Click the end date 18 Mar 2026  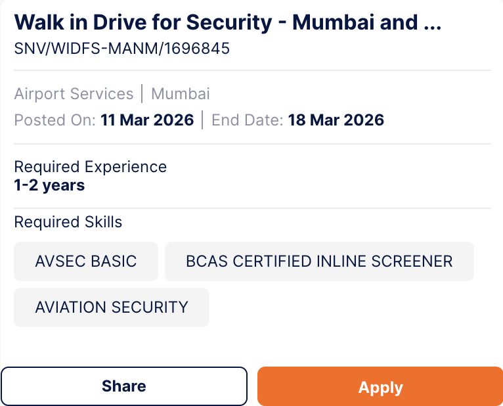click(x=336, y=120)
